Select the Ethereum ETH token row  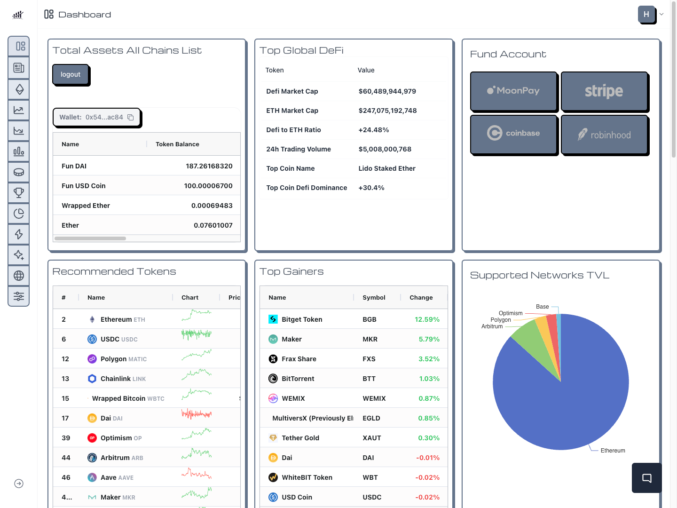pyautogui.click(x=147, y=319)
